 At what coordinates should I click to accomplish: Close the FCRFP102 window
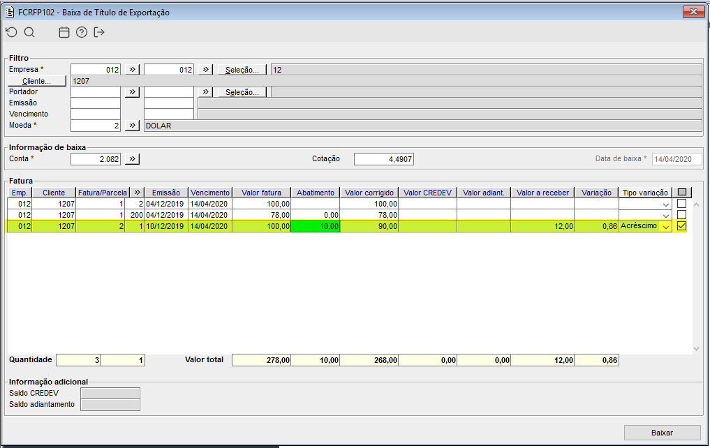[x=693, y=12]
